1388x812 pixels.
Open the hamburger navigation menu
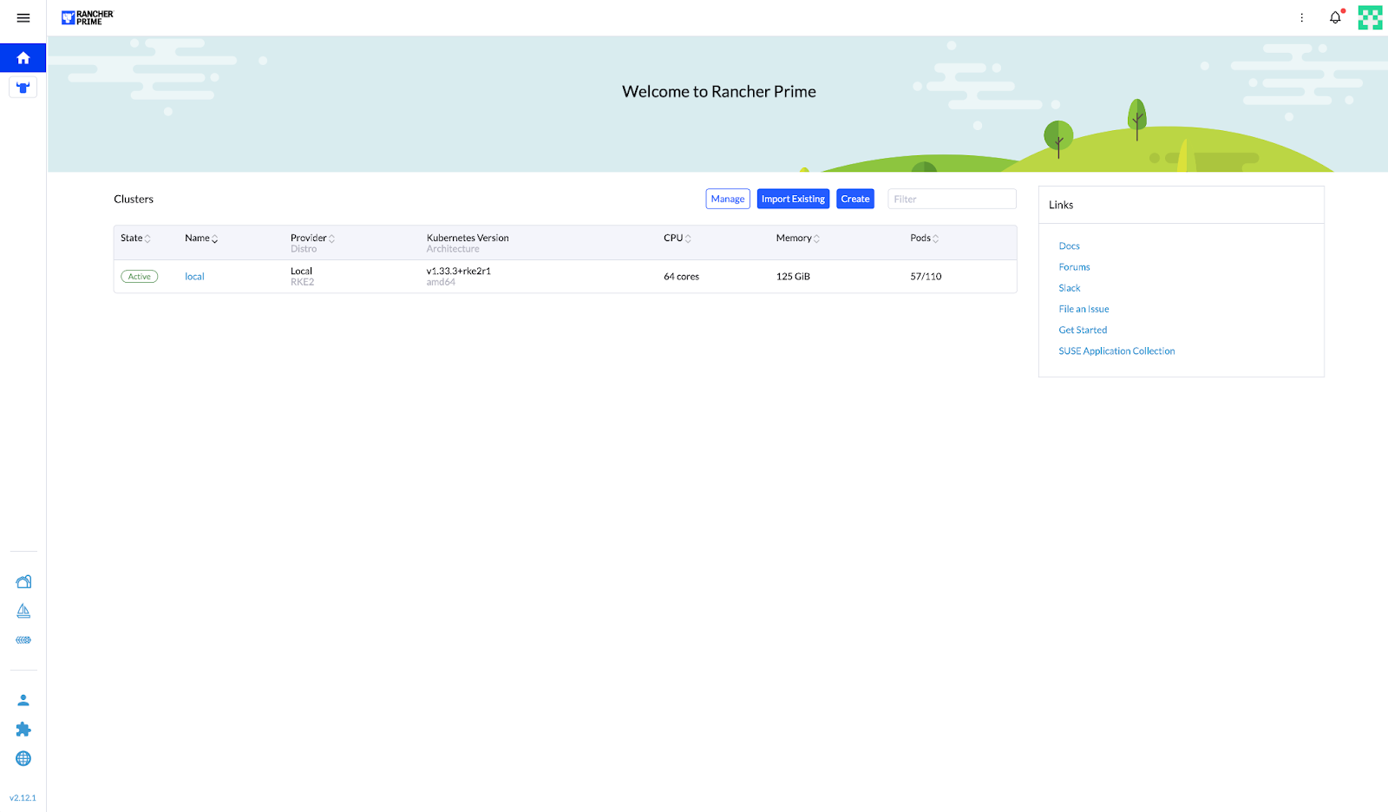[x=23, y=18]
